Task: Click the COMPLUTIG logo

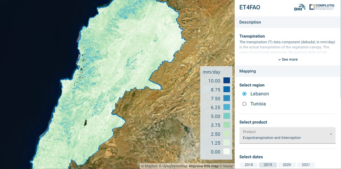Action: click(323, 7)
